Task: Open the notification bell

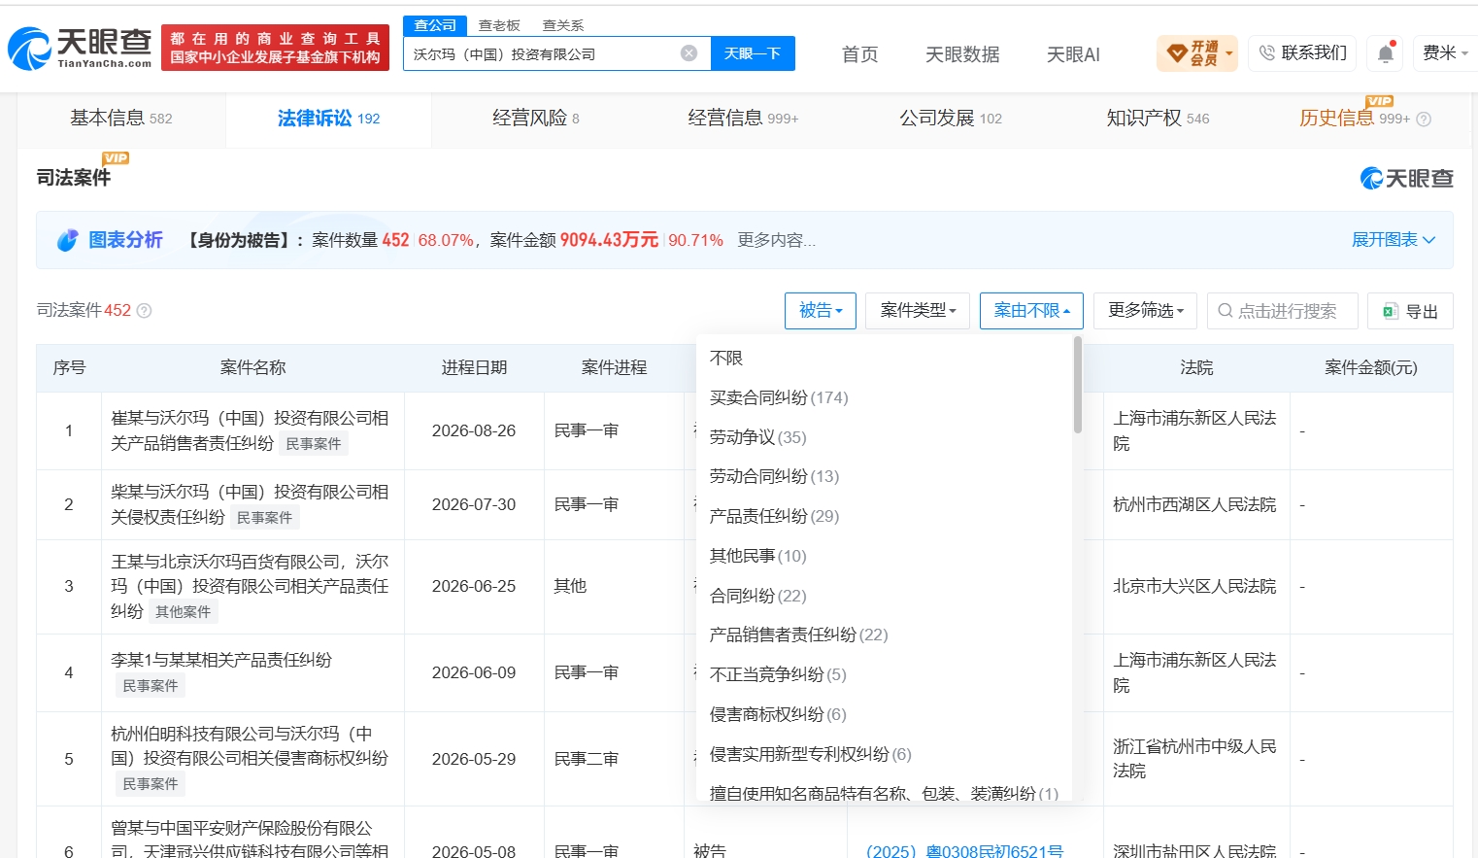Action: (1386, 52)
